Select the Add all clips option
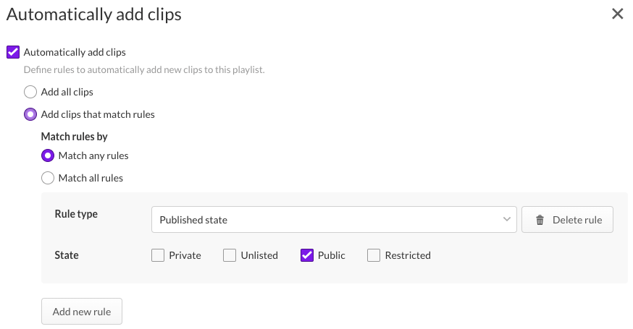 [x=30, y=93]
